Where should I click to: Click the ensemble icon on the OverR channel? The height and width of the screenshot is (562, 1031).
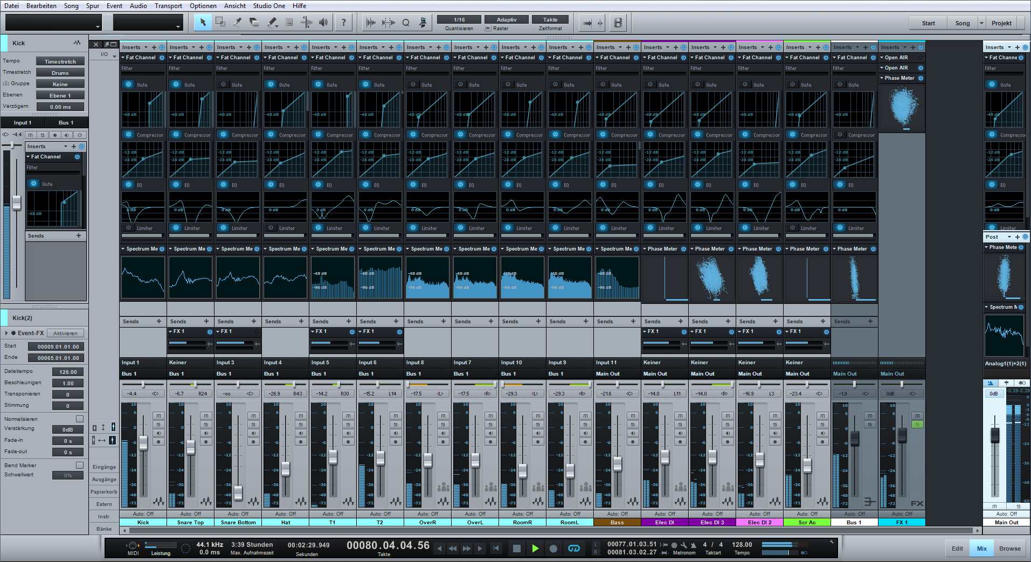click(443, 487)
